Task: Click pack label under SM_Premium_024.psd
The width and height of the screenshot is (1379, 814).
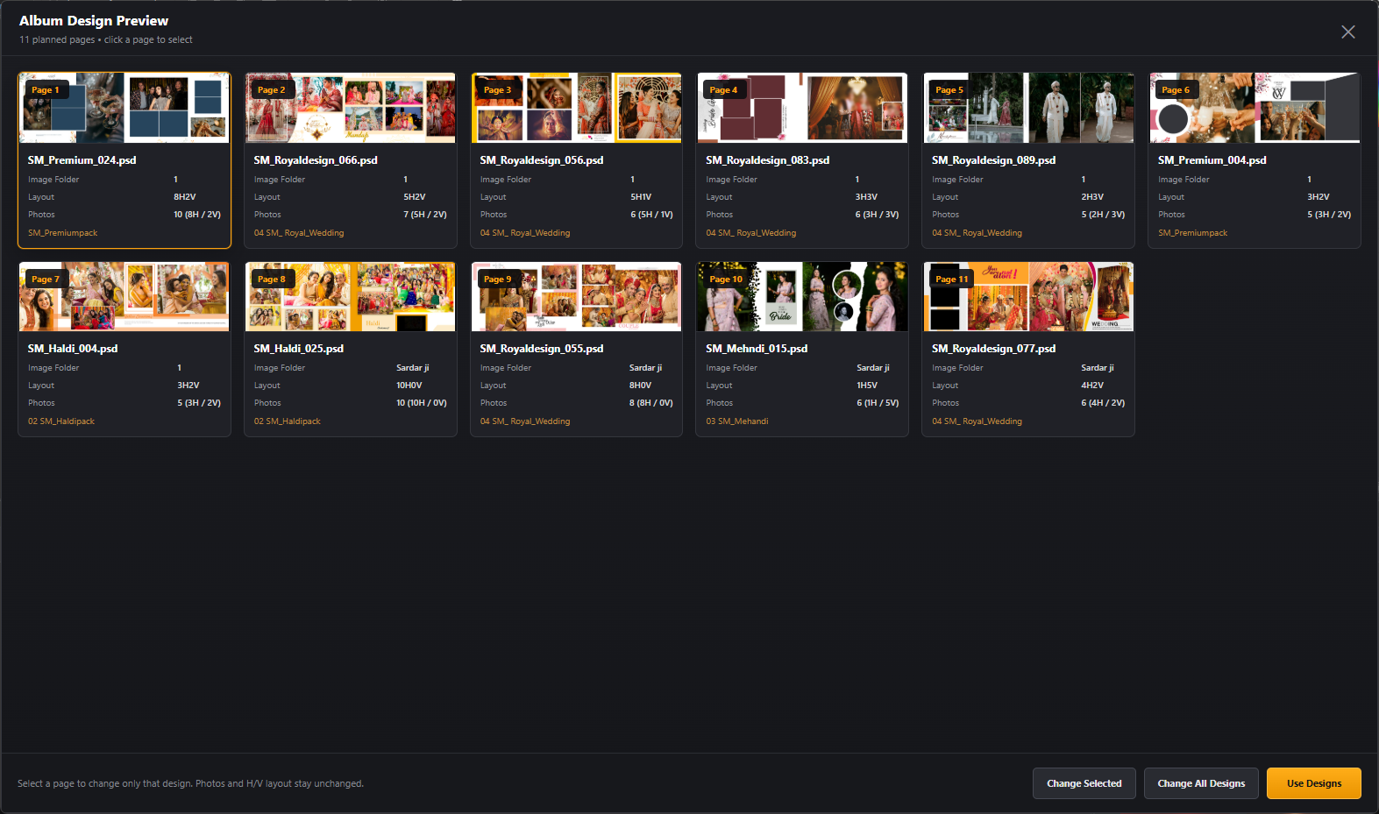Action: click(62, 233)
